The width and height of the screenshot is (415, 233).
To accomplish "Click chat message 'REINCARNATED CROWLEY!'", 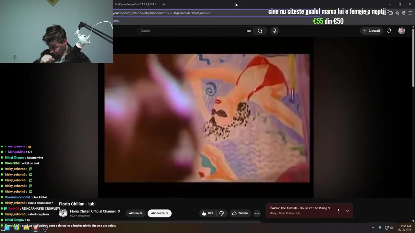I will tap(41, 208).
